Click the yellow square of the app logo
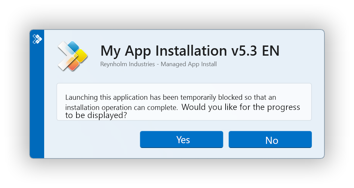354x188 pixels. click(x=81, y=56)
